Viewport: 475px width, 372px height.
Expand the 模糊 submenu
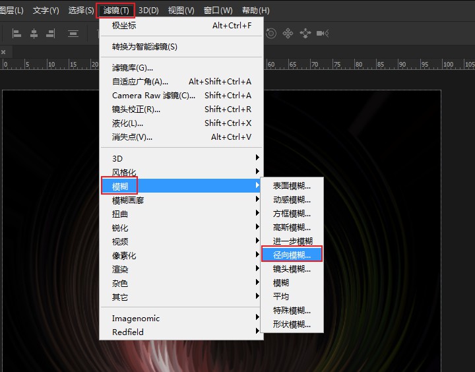(x=181, y=186)
